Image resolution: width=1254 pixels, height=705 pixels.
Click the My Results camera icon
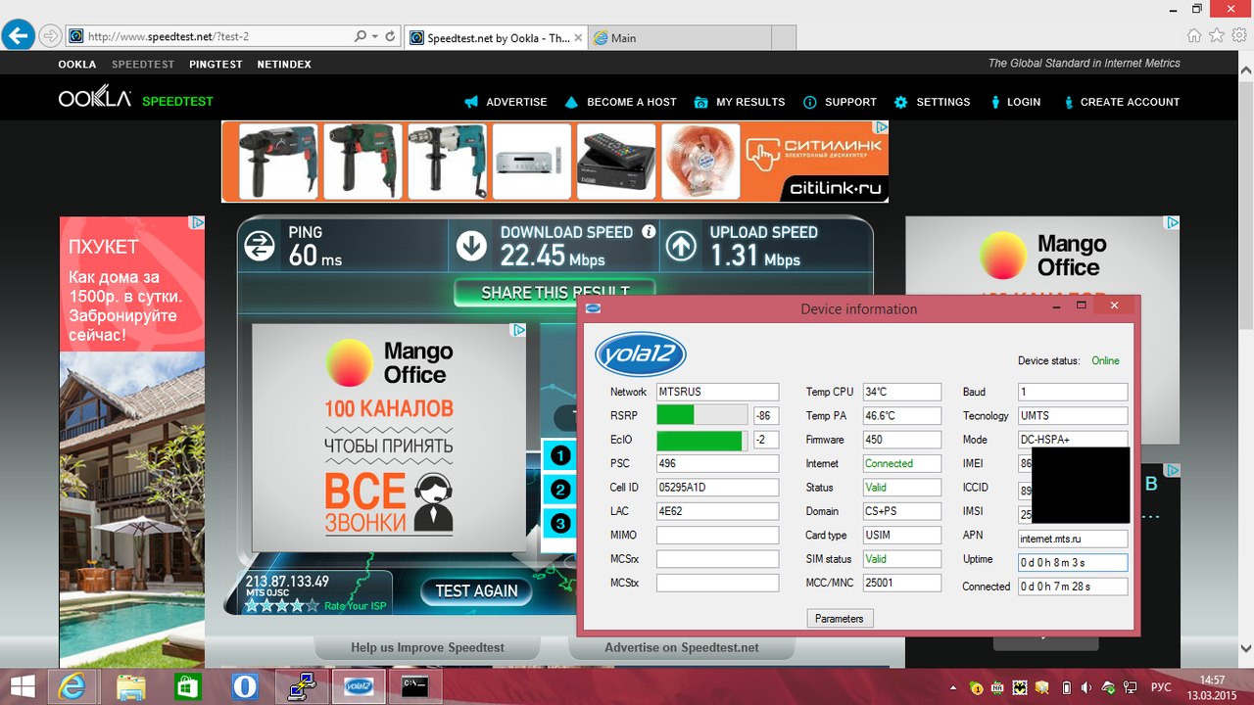pos(701,102)
